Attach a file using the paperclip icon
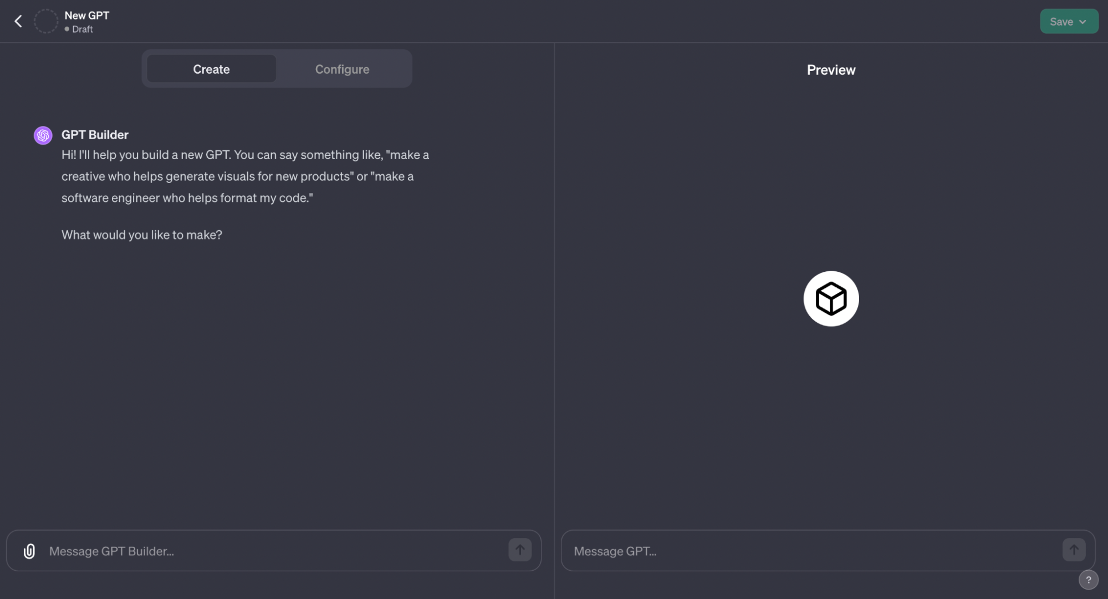The image size is (1108, 599). coord(28,550)
